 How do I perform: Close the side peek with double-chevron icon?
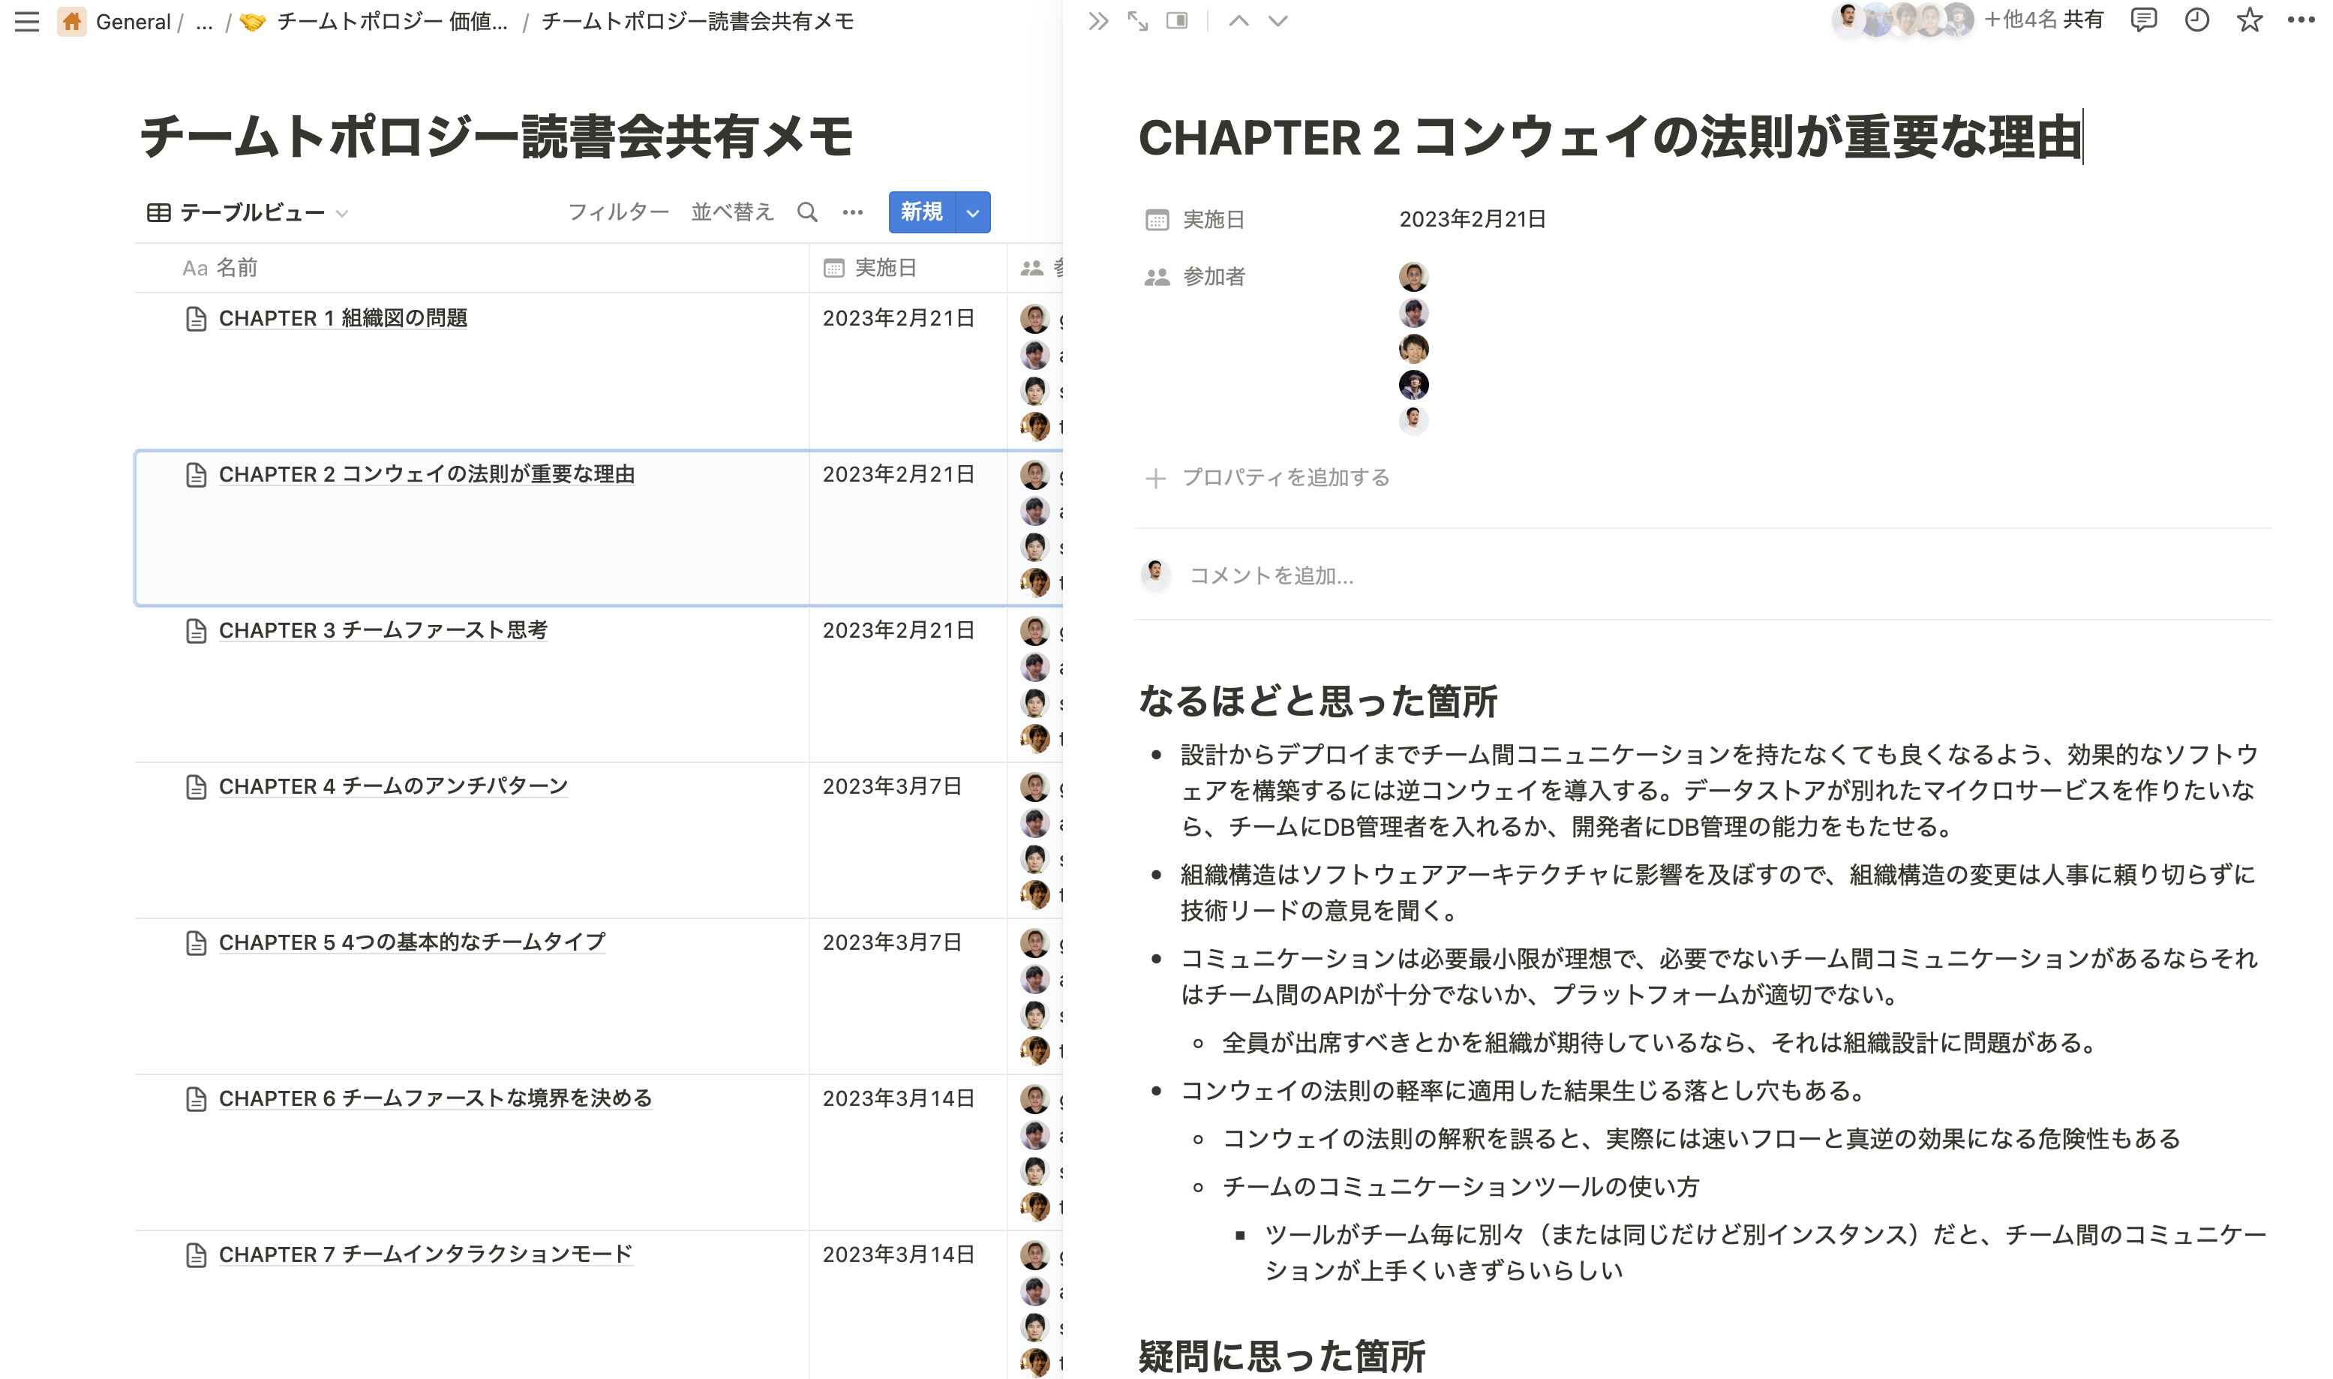(x=1099, y=20)
